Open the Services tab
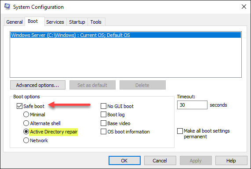 coord(55,22)
